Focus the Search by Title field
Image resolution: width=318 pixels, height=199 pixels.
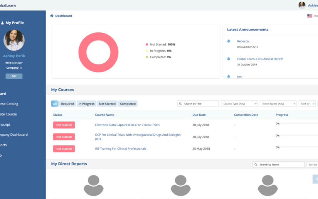pyautogui.click(x=198, y=104)
